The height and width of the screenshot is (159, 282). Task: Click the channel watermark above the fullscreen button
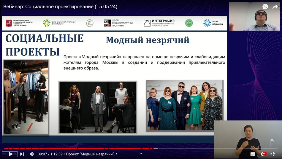pyautogui.click(x=274, y=142)
